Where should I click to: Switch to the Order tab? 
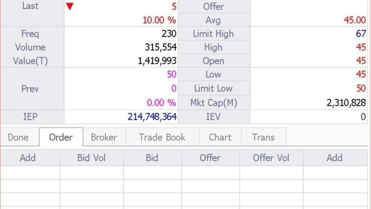(x=61, y=137)
